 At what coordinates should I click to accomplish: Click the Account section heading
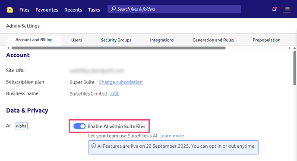point(18,55)
